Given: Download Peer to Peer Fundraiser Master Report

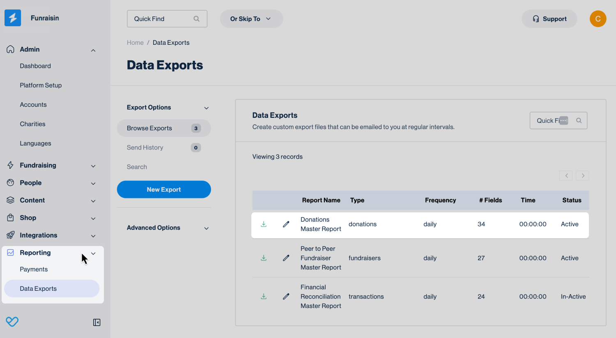Looking at the screenshot, I should (264, 258).
